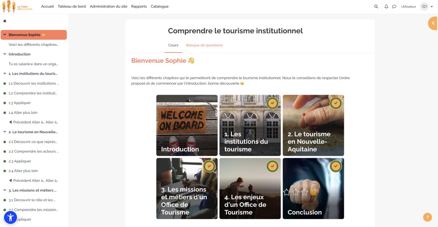Close the course index sidebar

tap(5, 21)
